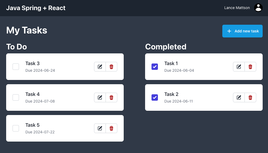Mark Task 4 as completed
This screenshot has height=153, width=268.
16,97
